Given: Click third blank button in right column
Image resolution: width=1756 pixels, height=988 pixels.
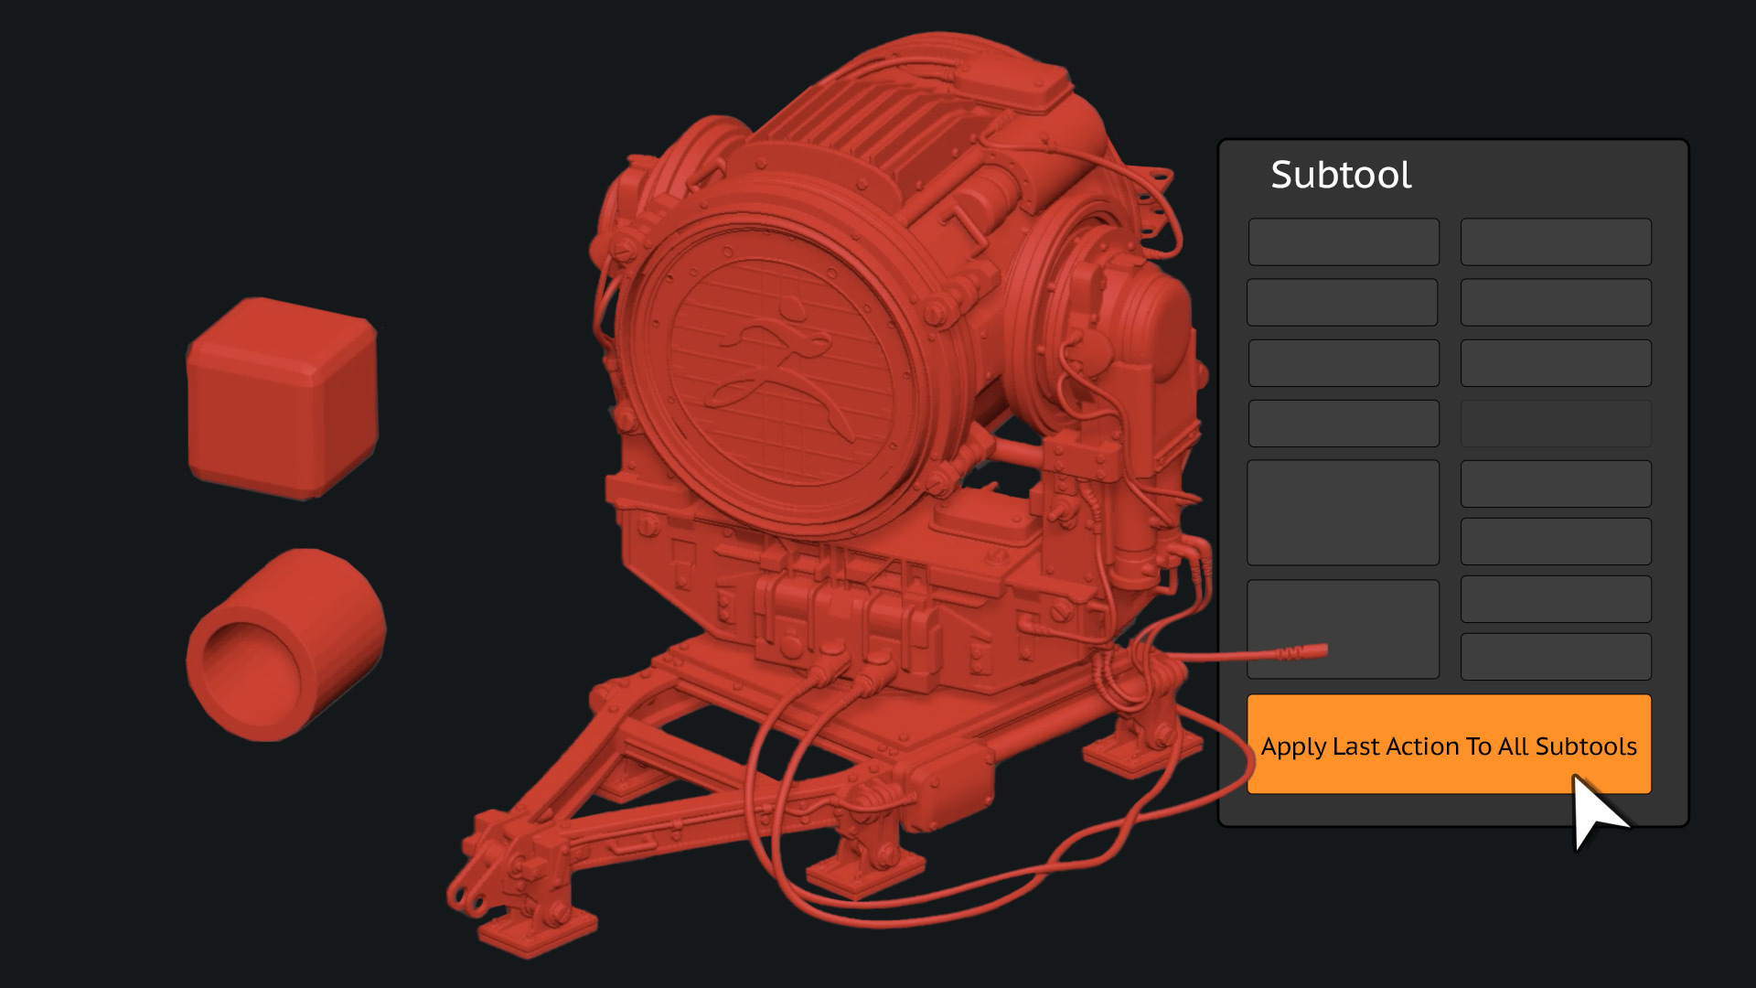Looking at the screenshot, I should (1556, 362).
